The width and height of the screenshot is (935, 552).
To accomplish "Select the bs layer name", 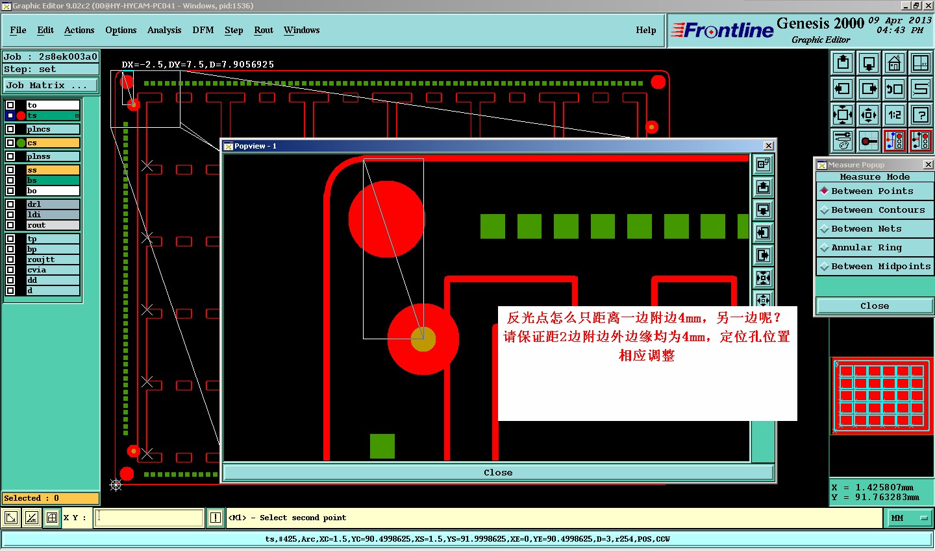I will 53,180.
